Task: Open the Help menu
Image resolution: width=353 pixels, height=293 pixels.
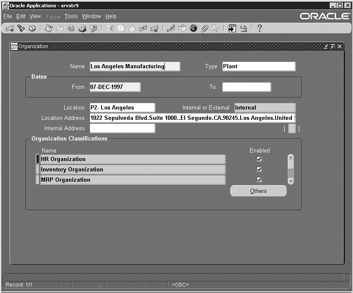Action: (111, 16)
